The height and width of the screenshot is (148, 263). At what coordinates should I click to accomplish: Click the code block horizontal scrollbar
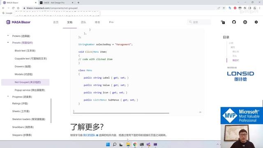121,113
